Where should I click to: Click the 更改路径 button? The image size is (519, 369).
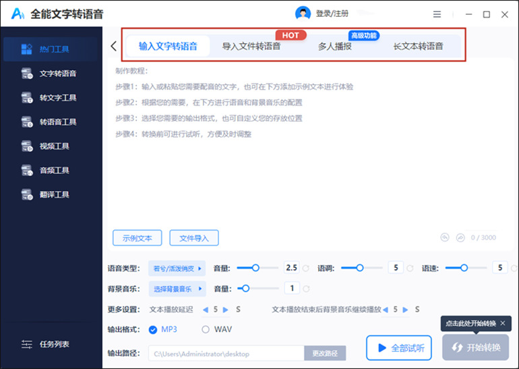tap(325, 353)
